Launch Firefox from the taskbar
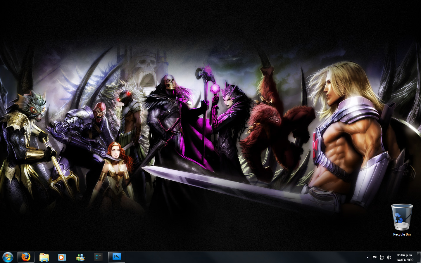 [x=26, y=257]
